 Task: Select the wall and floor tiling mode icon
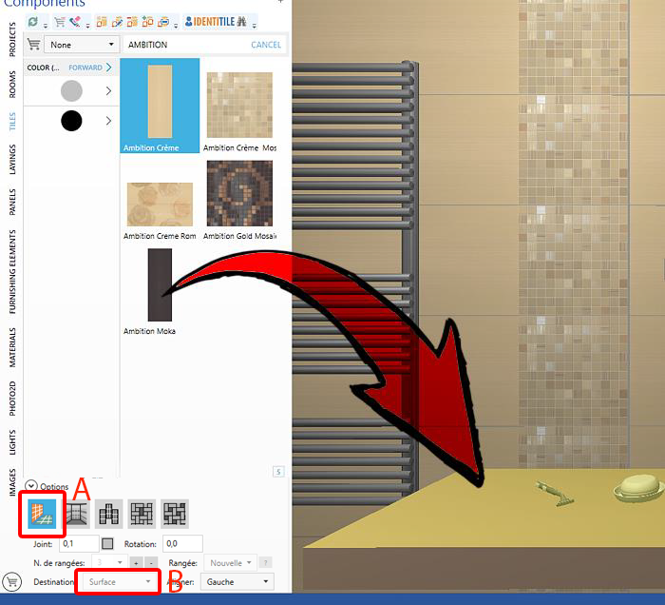42,514
